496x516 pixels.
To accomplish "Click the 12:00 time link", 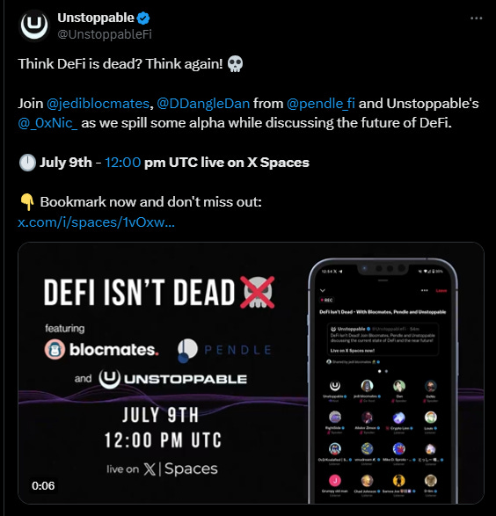I will click(x=123, y=163).
